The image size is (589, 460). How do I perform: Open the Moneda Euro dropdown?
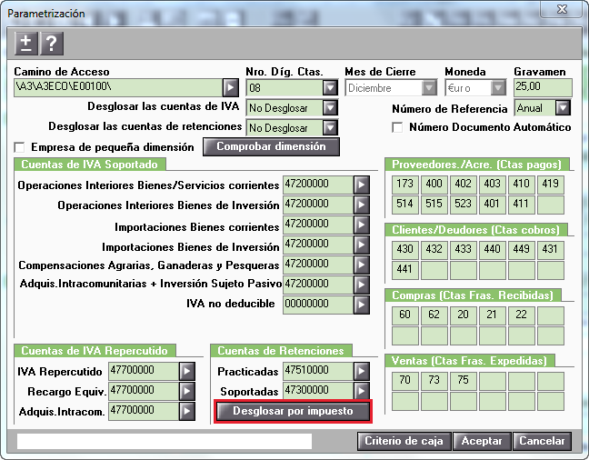coord(498,88)
